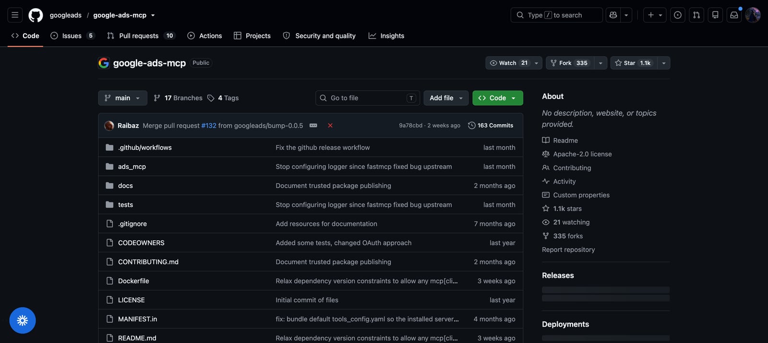Image resolution: width=768 pixels, height=343 pixels.
Task: Open the Issues tab
Action: click(72, 35)
